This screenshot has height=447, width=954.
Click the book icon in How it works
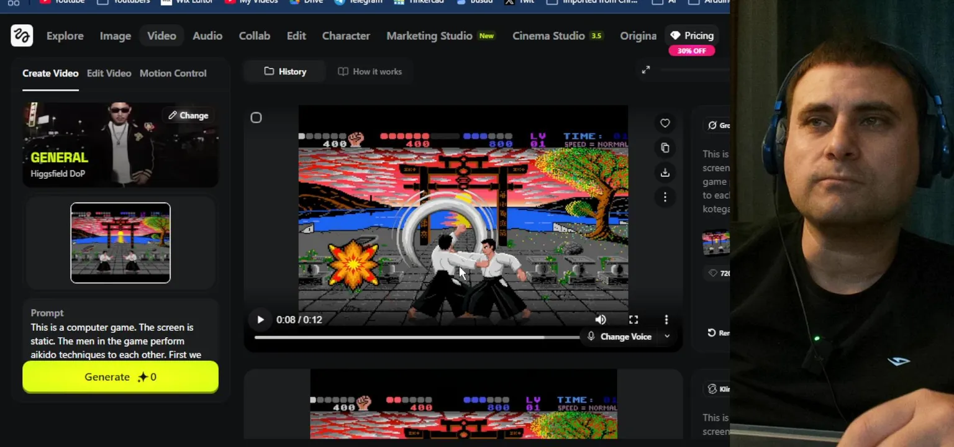point(343,71)
